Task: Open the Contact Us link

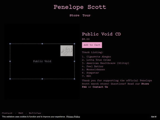Action: pos(100,87)
